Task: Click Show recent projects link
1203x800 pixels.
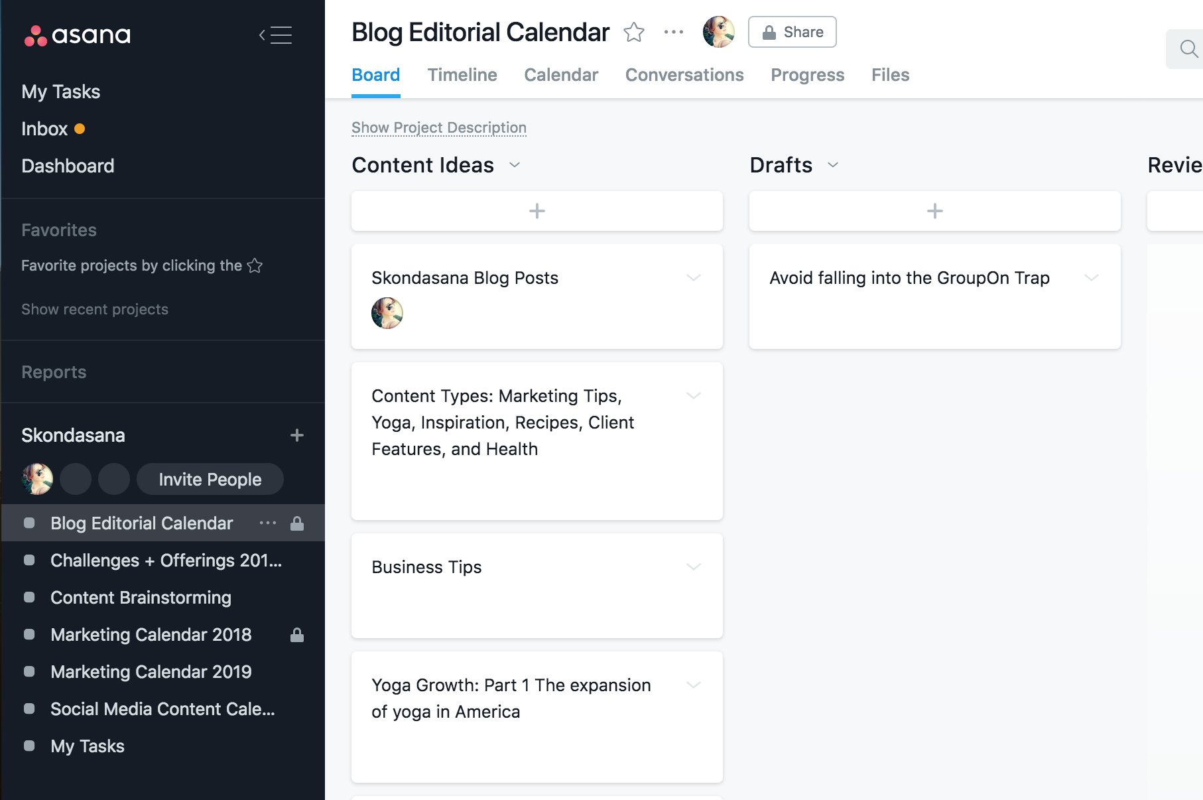Action: 95,309
